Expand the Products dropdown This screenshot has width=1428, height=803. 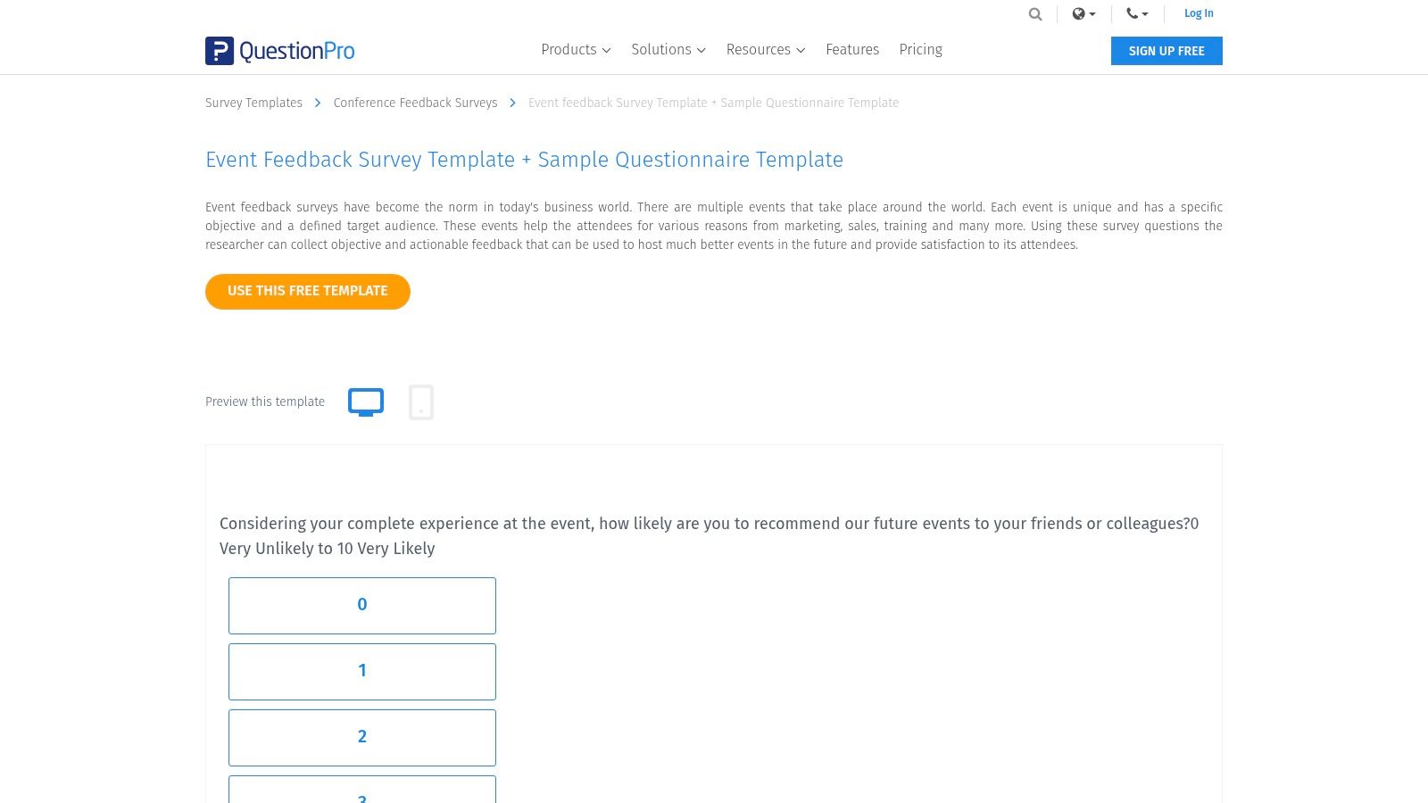click(576, 50)
